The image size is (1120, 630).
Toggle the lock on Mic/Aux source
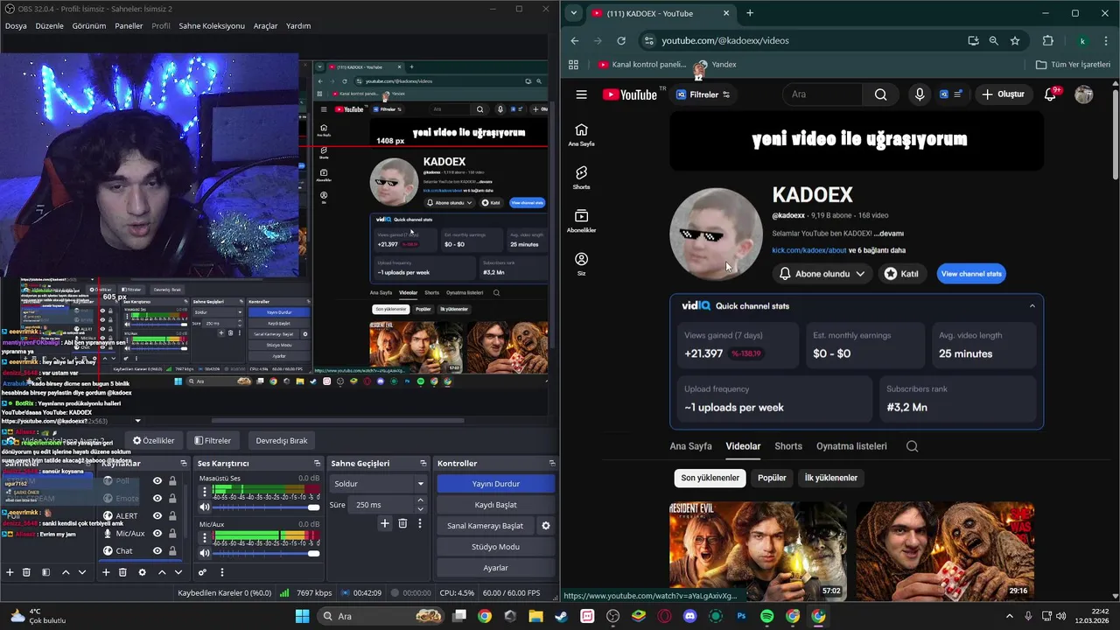[x=172, y=534]
